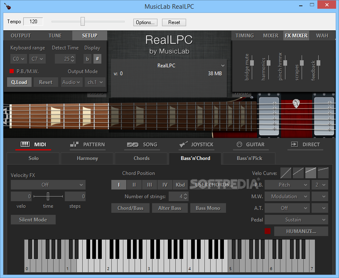Click the feedback fader
The height and width of the screenshot is (278, 339).
click(x=318, y=63)
